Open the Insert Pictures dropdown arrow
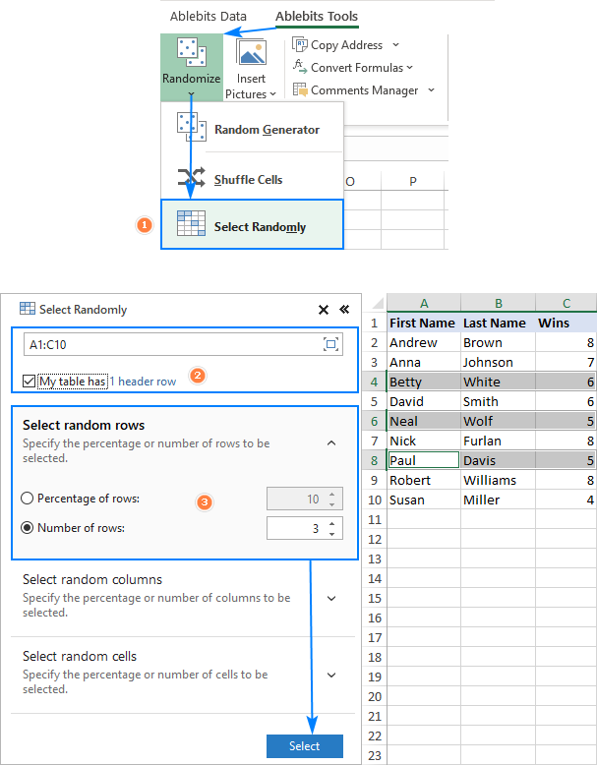 click(x=272, y=93)
